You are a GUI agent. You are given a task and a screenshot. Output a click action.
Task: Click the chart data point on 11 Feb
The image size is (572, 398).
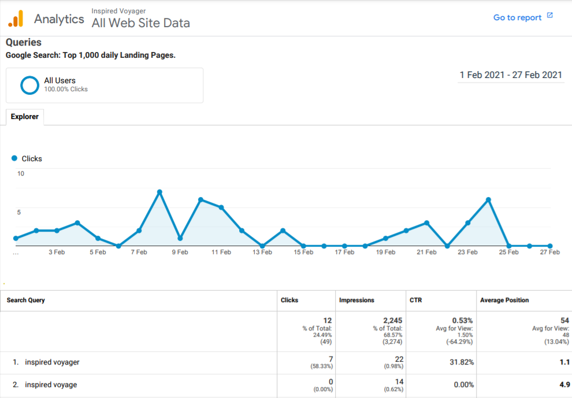[x=221, y=207]
